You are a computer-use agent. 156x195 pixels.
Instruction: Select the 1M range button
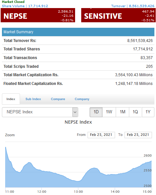[122, 112]
